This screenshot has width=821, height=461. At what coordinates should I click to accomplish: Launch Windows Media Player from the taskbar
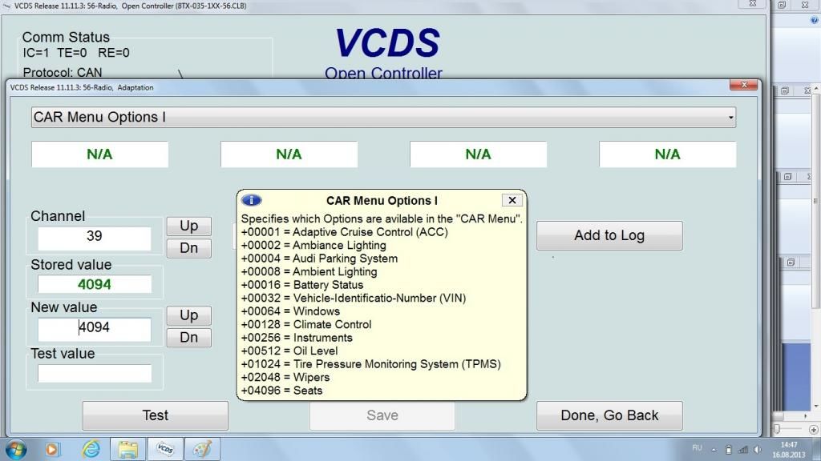click(52, 450)
